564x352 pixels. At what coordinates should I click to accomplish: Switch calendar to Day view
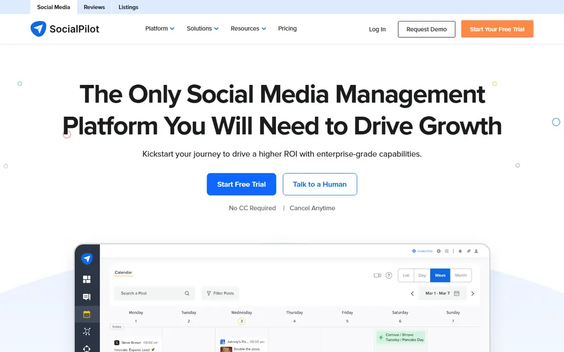point(422,275)
